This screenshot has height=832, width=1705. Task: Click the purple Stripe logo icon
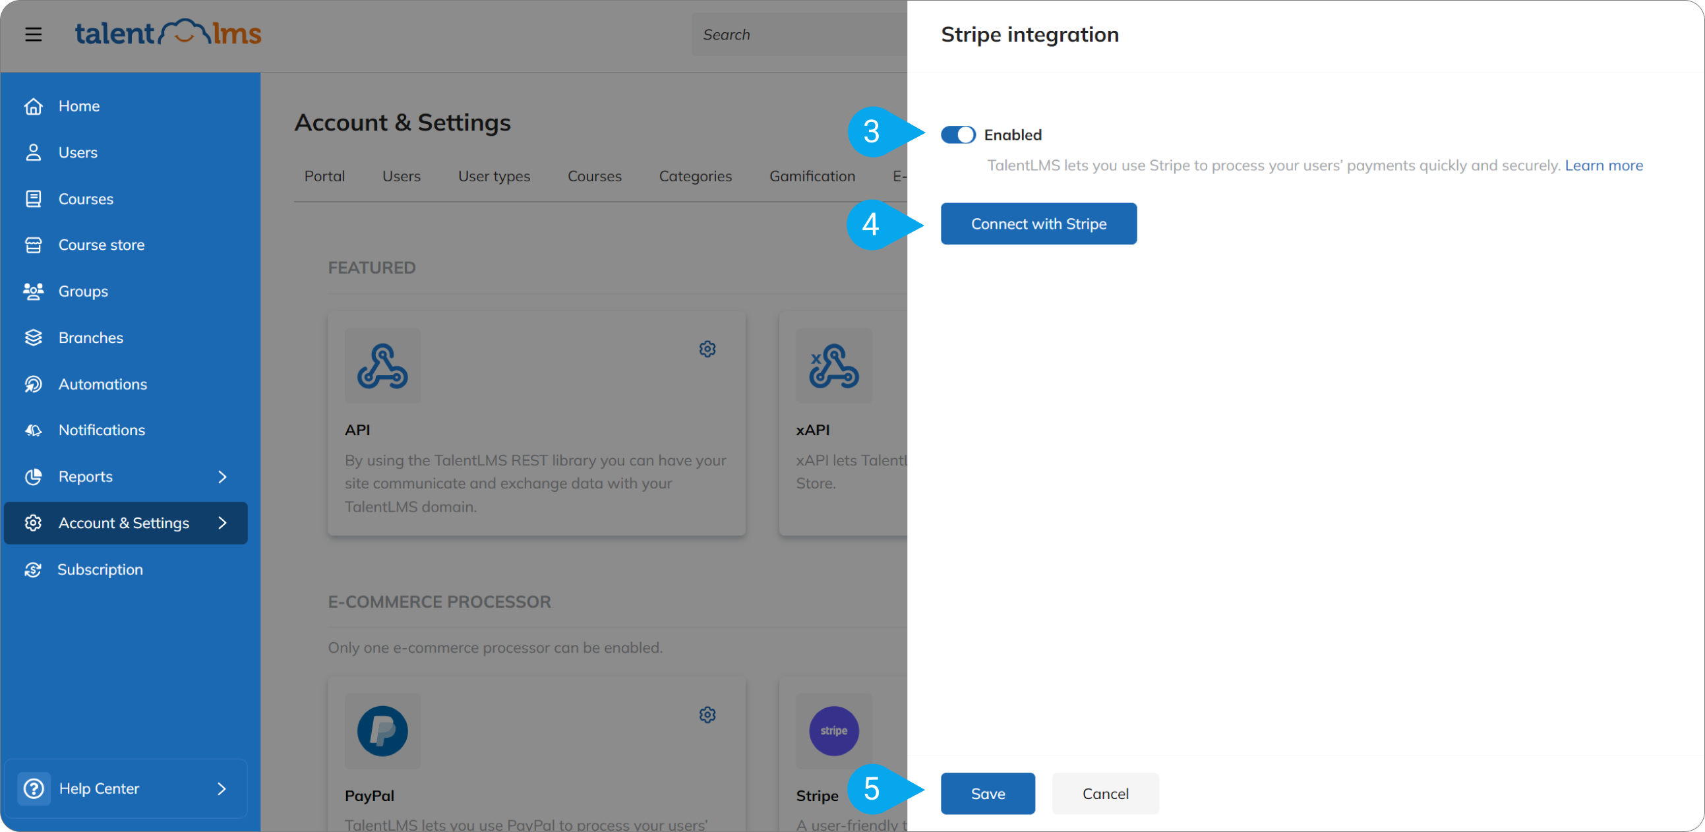(834, 730)
